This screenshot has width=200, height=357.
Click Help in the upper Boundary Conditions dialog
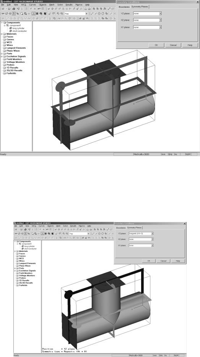coord(190,45)
